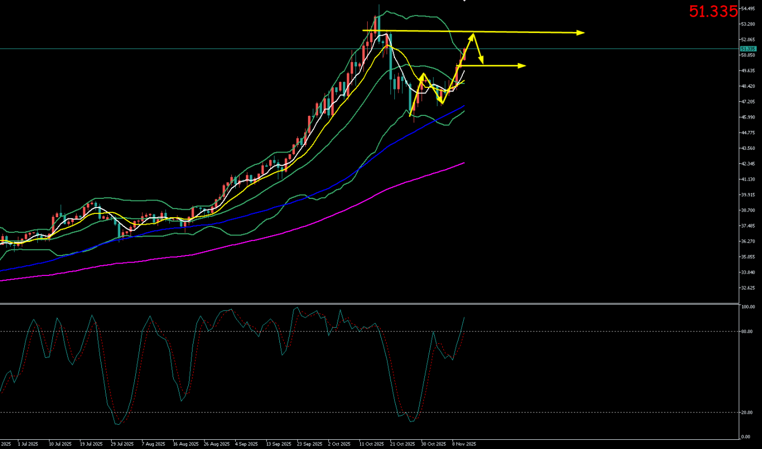
Task: Select the teal 51.335 current price tag
Action: [x=746, y=49]
